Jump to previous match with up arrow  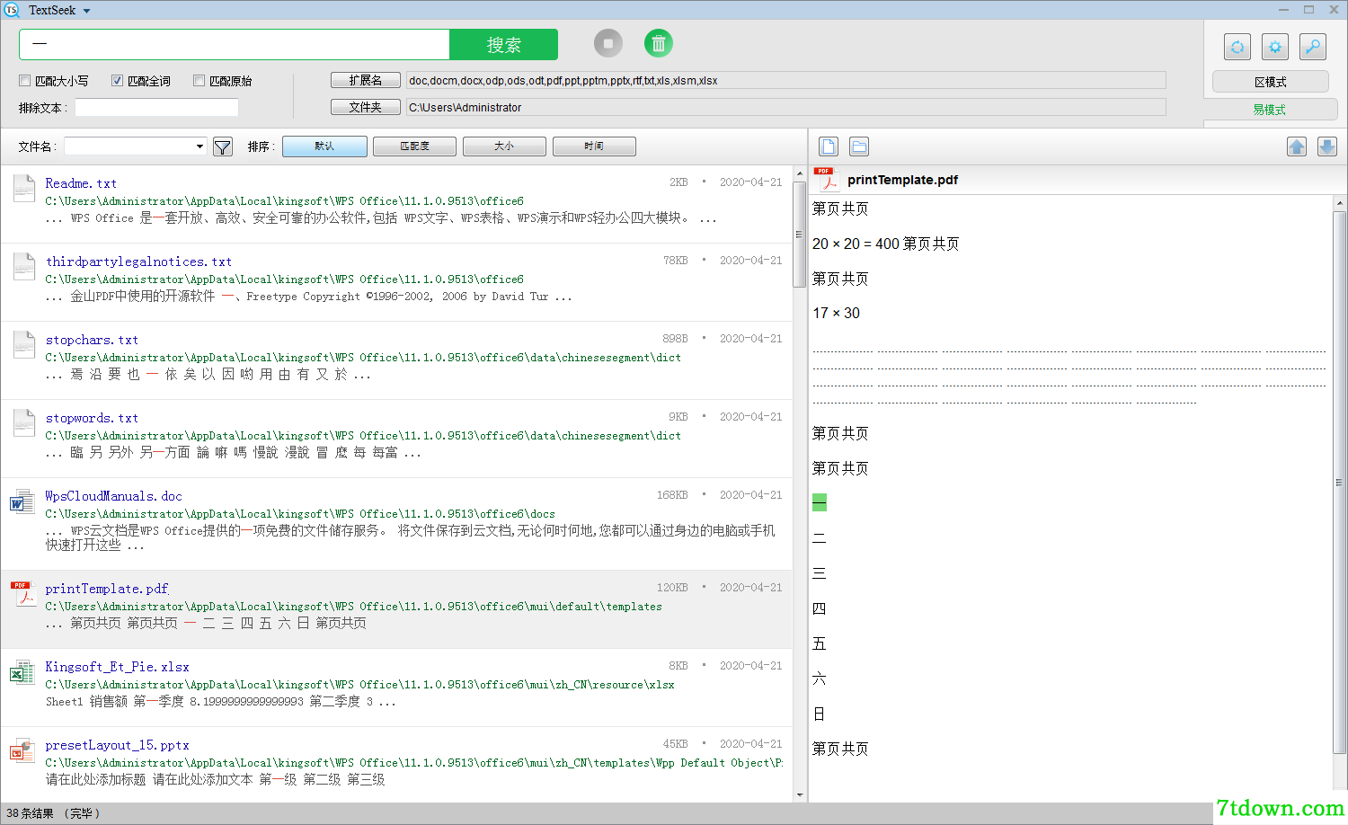[1297, 146]
